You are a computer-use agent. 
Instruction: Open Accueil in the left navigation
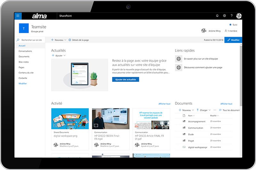click(x=22, y=46)
